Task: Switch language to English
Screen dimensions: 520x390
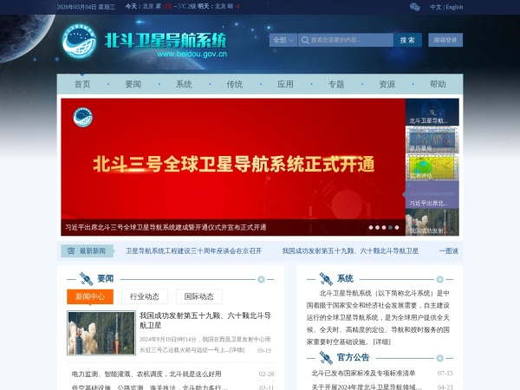Action: (x=454, y=7)
